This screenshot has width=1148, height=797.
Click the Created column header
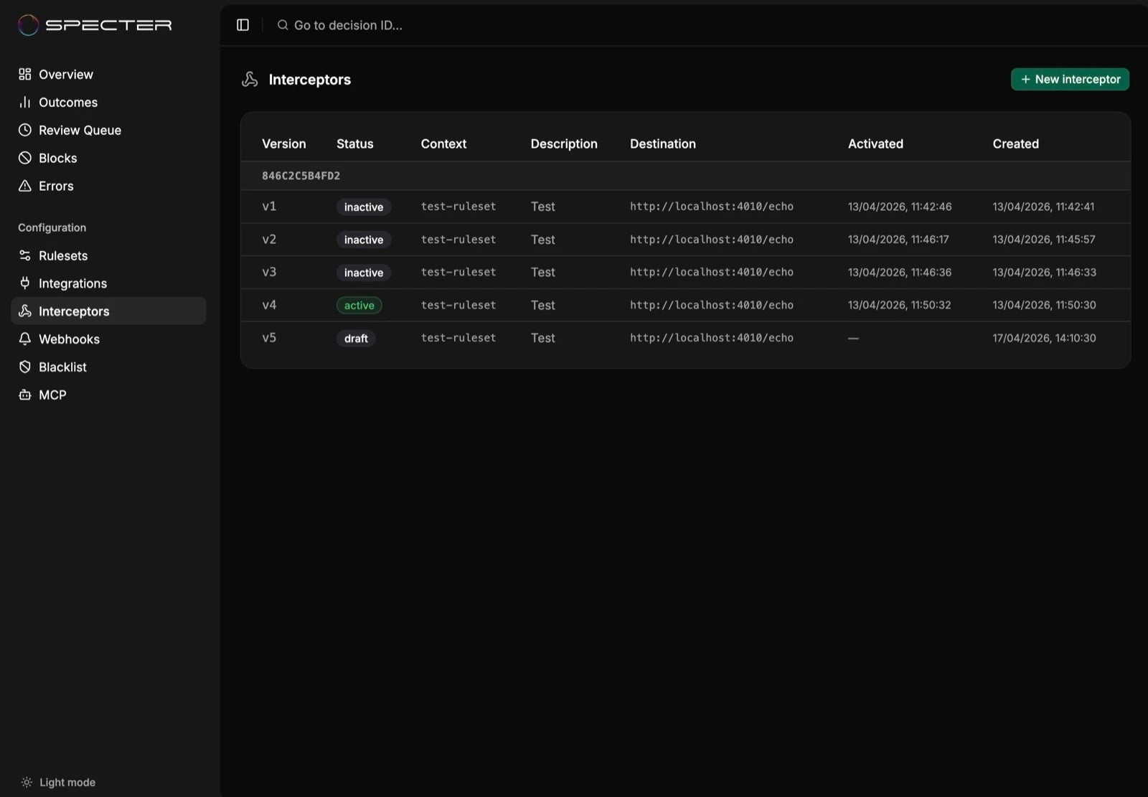coord(1015,143)
